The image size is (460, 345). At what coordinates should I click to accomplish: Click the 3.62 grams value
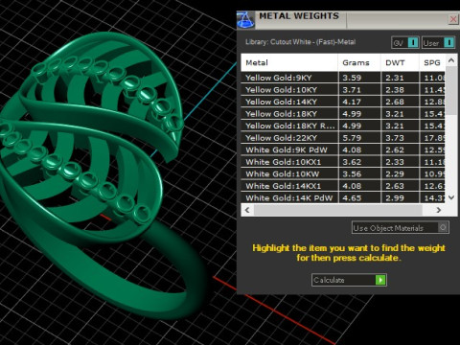(352, 162)
